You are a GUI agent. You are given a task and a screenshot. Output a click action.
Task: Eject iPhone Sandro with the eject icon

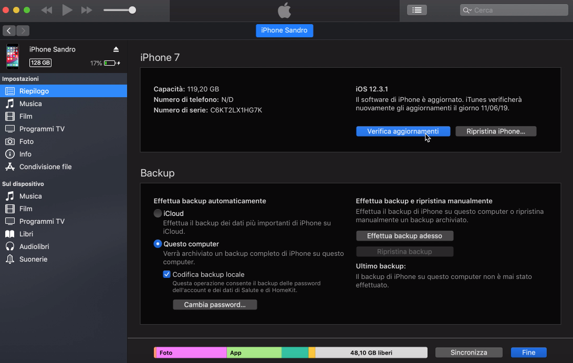116,49
